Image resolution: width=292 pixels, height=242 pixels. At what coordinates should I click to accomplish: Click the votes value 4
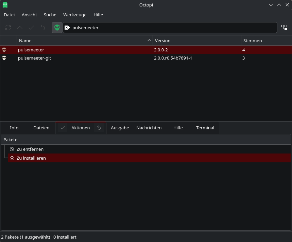coord(243,50)
